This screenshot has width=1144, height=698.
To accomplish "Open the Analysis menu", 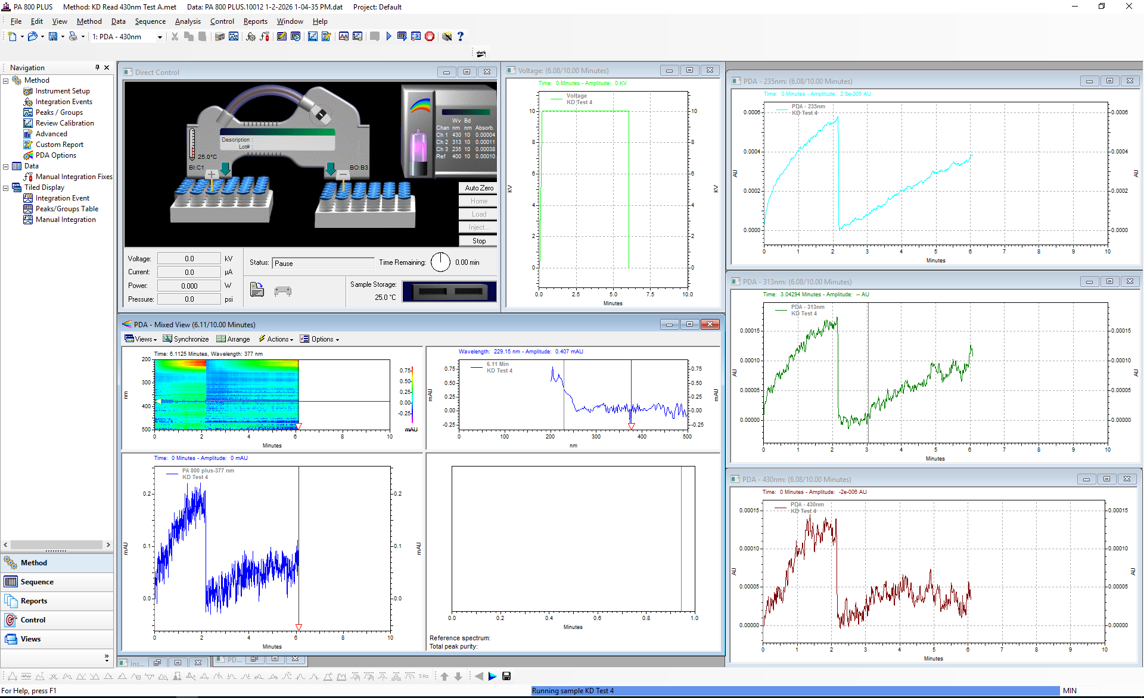I will click(188, 21).
